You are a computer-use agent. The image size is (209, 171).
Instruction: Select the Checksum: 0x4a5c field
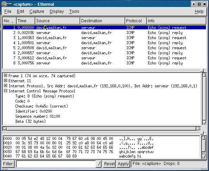click(42, 106)
